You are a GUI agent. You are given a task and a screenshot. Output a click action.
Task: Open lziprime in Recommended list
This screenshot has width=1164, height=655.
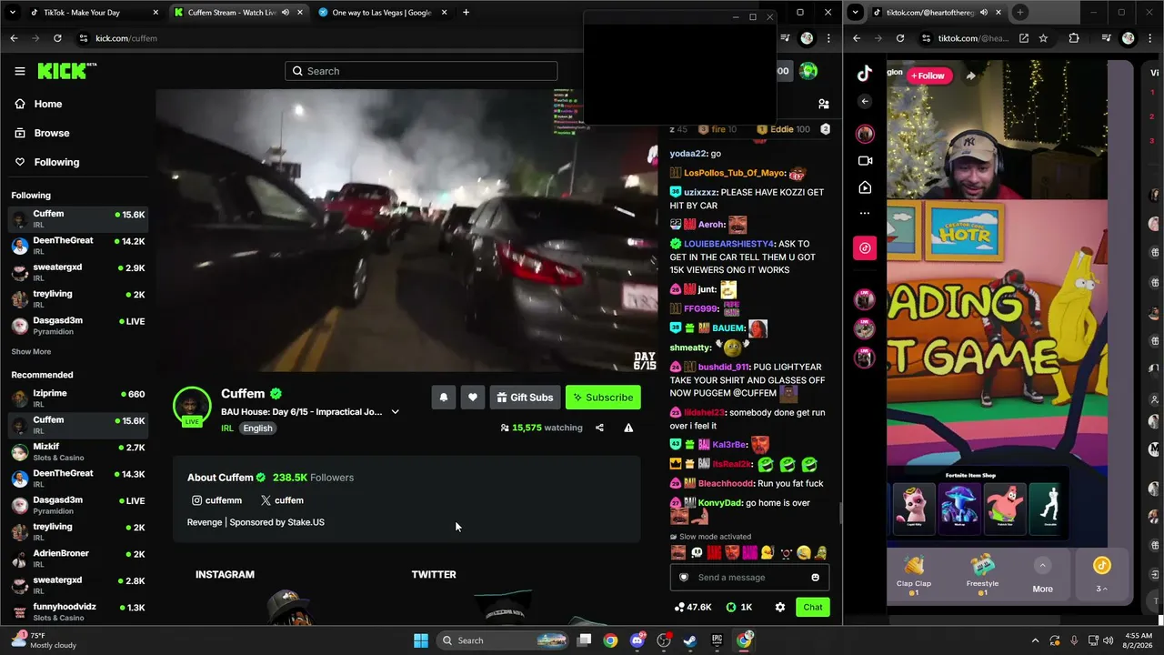click(76, 398)
